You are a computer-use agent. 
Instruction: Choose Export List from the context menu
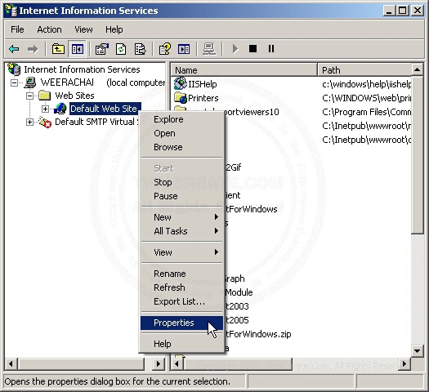pos(182,301)
